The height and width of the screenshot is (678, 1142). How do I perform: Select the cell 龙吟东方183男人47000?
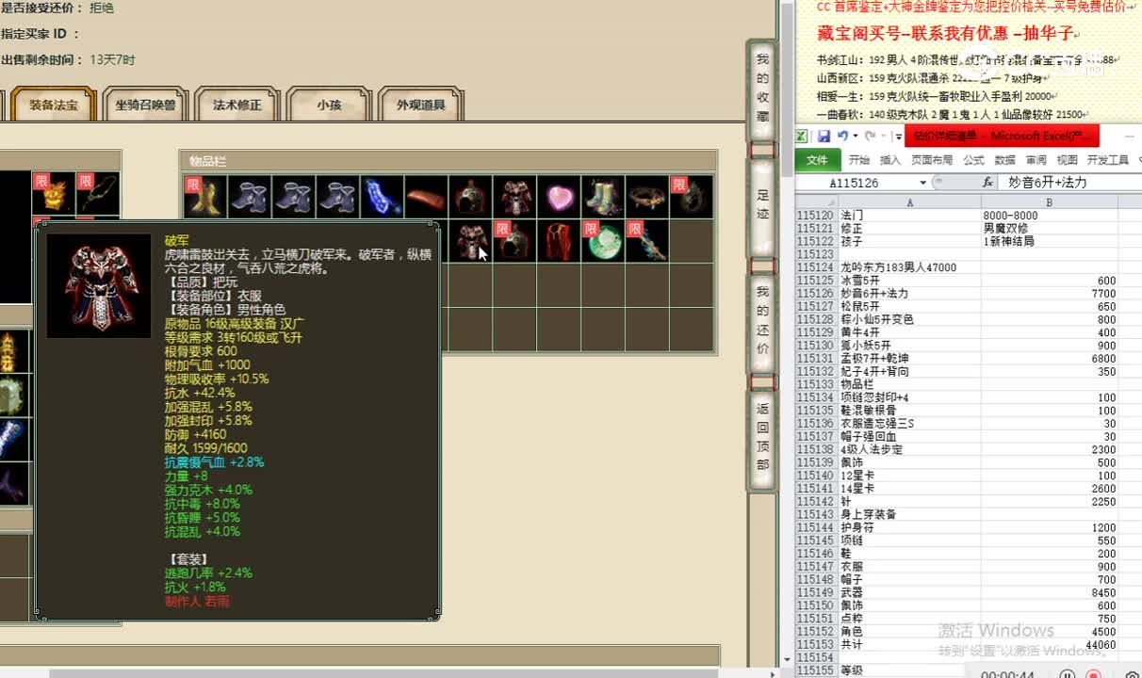pos(909,267)
